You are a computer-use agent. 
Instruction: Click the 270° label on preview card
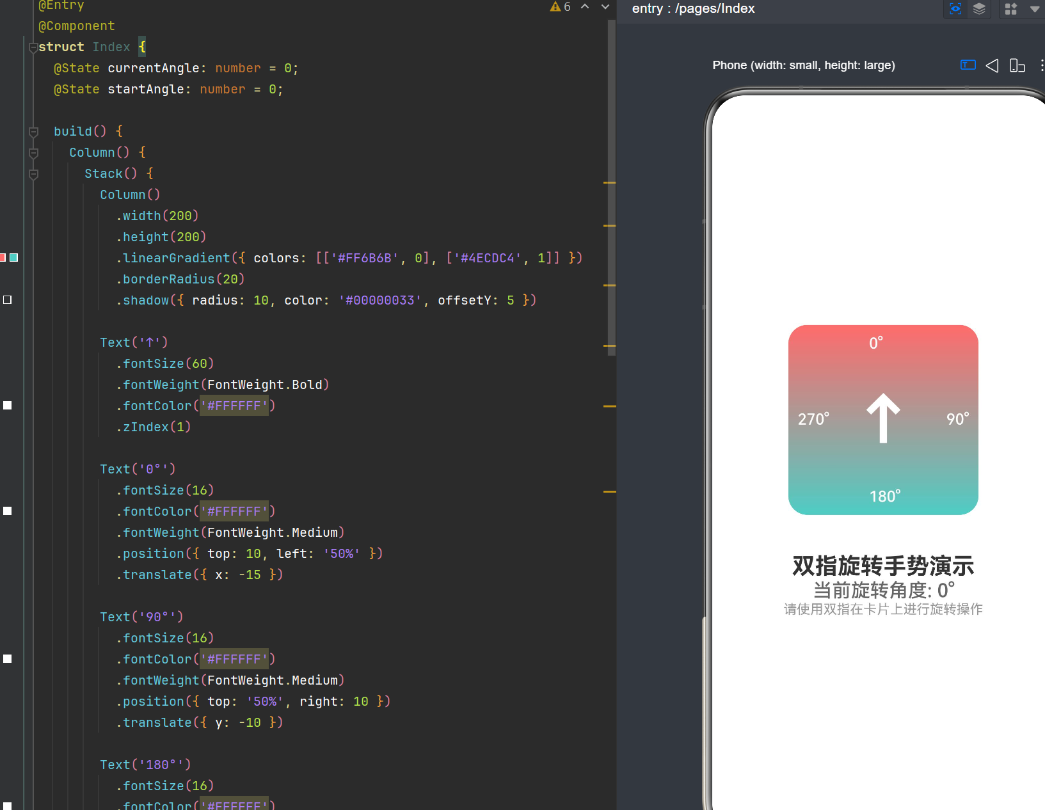click(813, 419)
